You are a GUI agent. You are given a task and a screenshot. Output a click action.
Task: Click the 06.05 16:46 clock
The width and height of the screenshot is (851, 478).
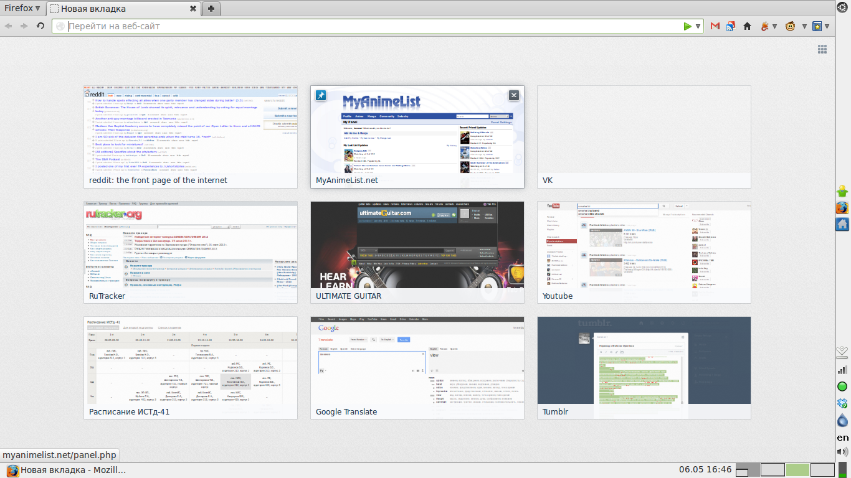(705, 470)
